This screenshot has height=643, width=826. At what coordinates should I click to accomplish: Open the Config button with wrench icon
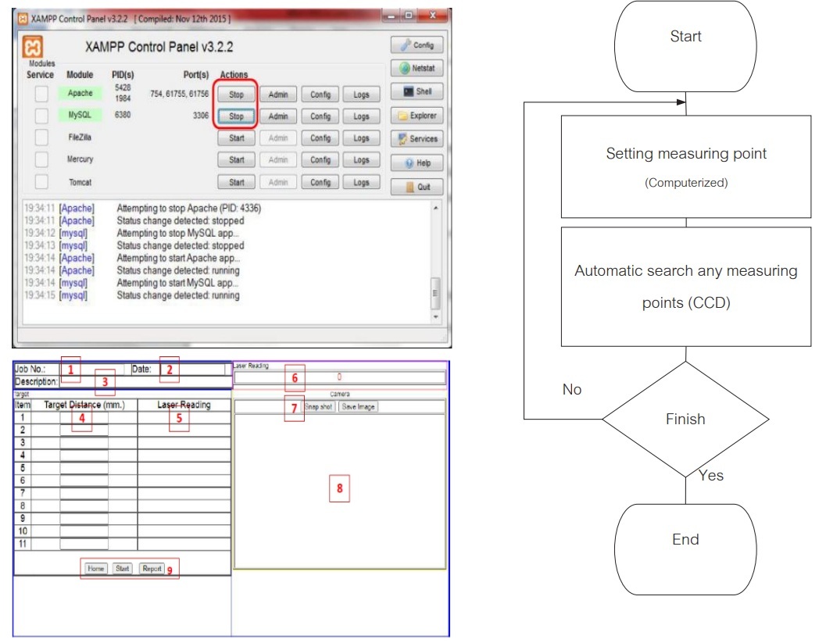tap(417, 45)
